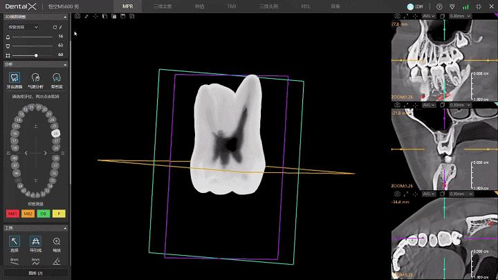This screenshot has width=498, height=280.
Task: Toggle the green DB canal marker
Action: pos(44,214)
